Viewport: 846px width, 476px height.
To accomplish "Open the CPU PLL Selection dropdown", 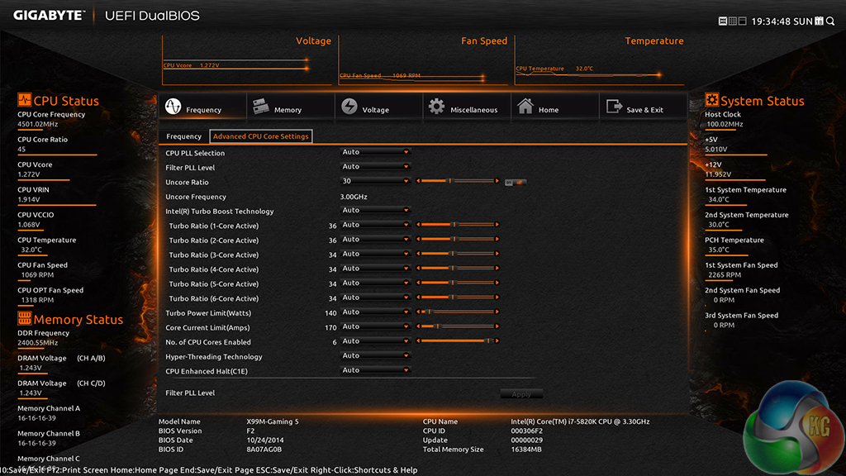I will (375, 152).
